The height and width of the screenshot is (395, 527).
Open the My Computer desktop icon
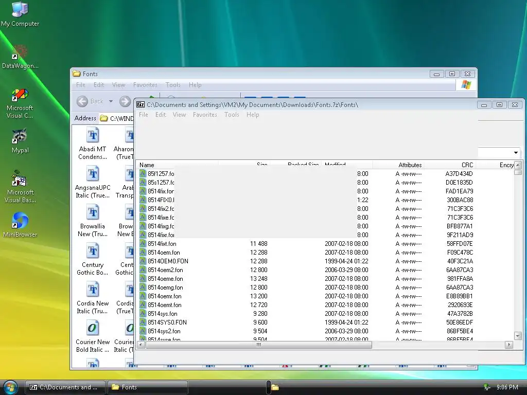coord(20,14)
